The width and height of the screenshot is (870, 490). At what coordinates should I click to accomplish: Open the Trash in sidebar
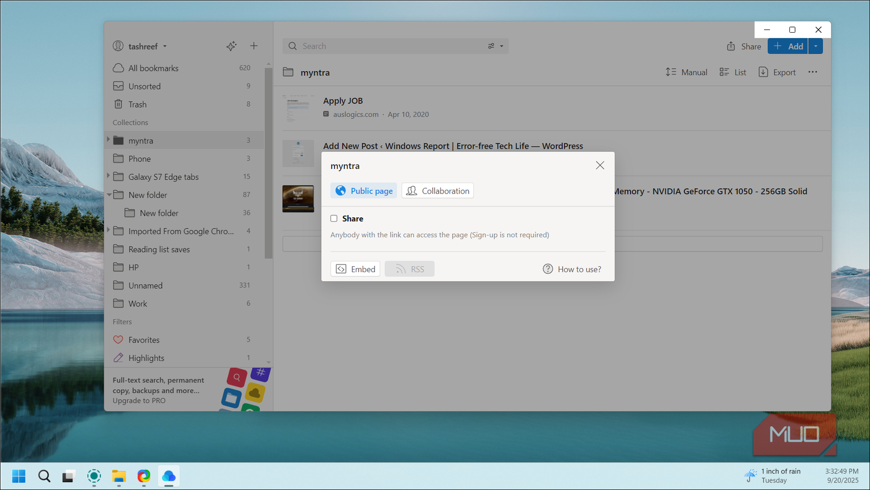137,104
